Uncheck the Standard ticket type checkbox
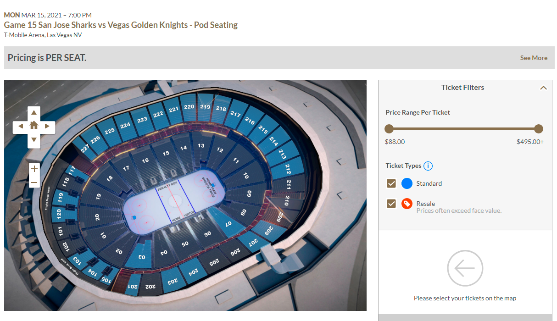557x321 pixels. (391, 183)
